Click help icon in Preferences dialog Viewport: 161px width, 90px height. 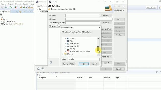click(39, 69)
